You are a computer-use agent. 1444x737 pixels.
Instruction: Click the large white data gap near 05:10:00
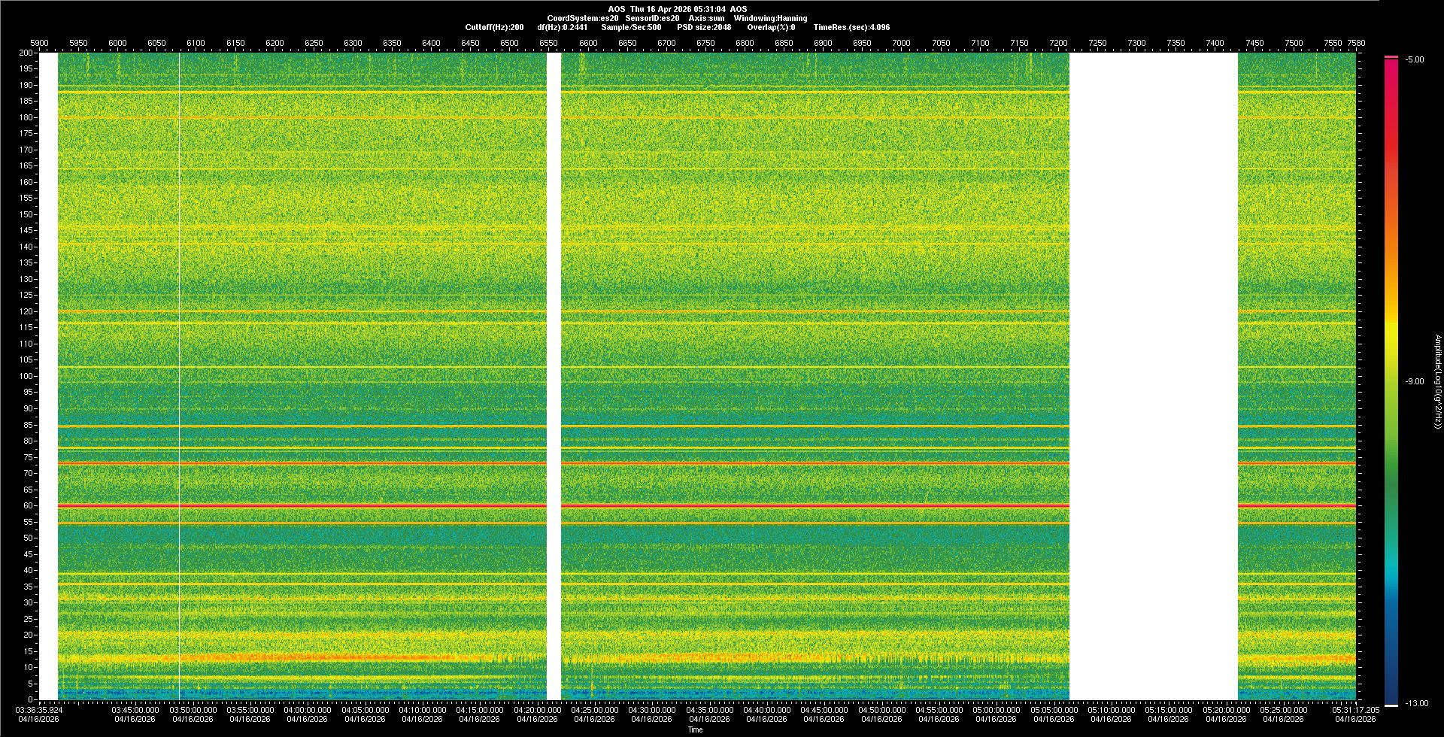pos(1153,376)
